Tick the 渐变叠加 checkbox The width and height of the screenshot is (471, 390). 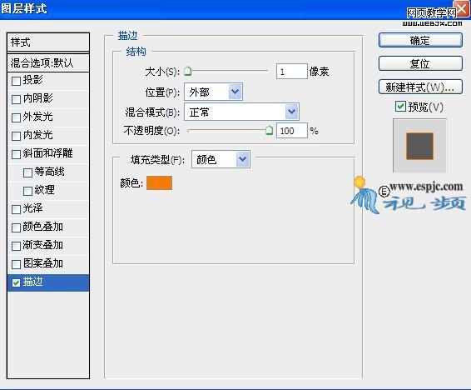point(16,246)
